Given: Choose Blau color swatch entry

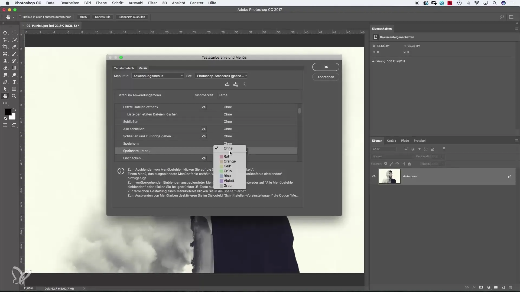Looking at the screenshot, I should pos(230,176).
